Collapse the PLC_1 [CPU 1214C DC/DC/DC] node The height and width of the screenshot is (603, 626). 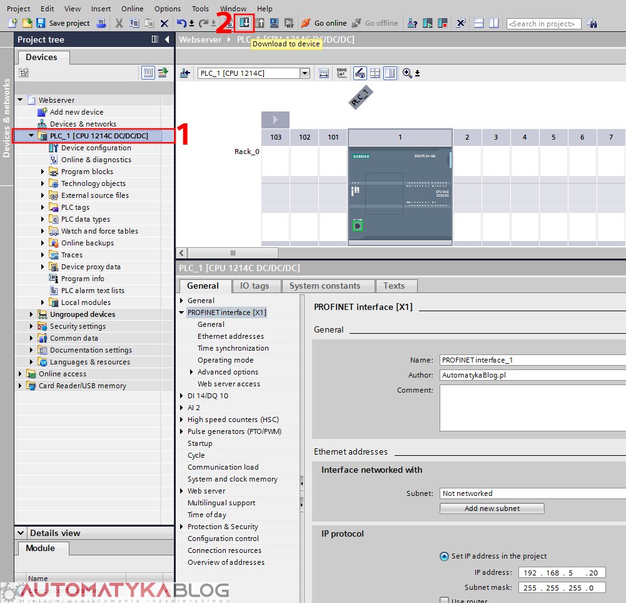point(31,135)
